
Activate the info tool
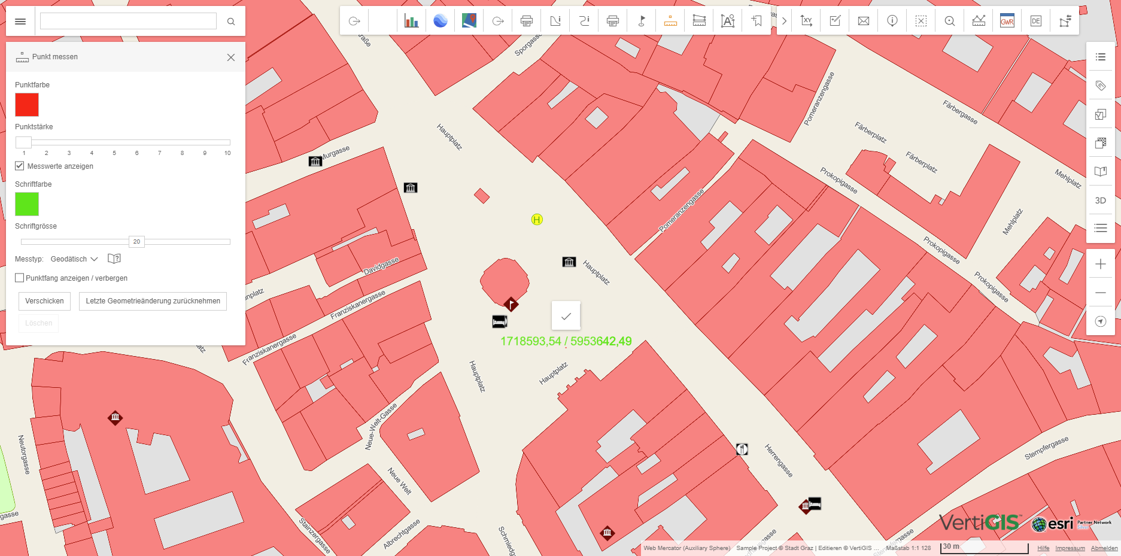click(x=892, y=21)
